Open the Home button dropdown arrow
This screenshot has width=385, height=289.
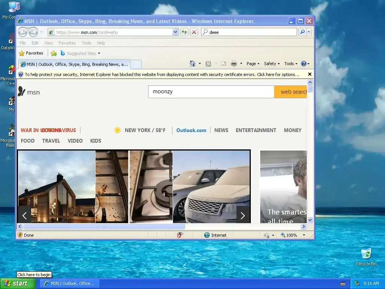200,64
